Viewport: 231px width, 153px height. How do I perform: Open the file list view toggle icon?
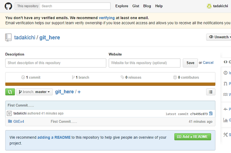pyautogui.click(x=211, y=92)
